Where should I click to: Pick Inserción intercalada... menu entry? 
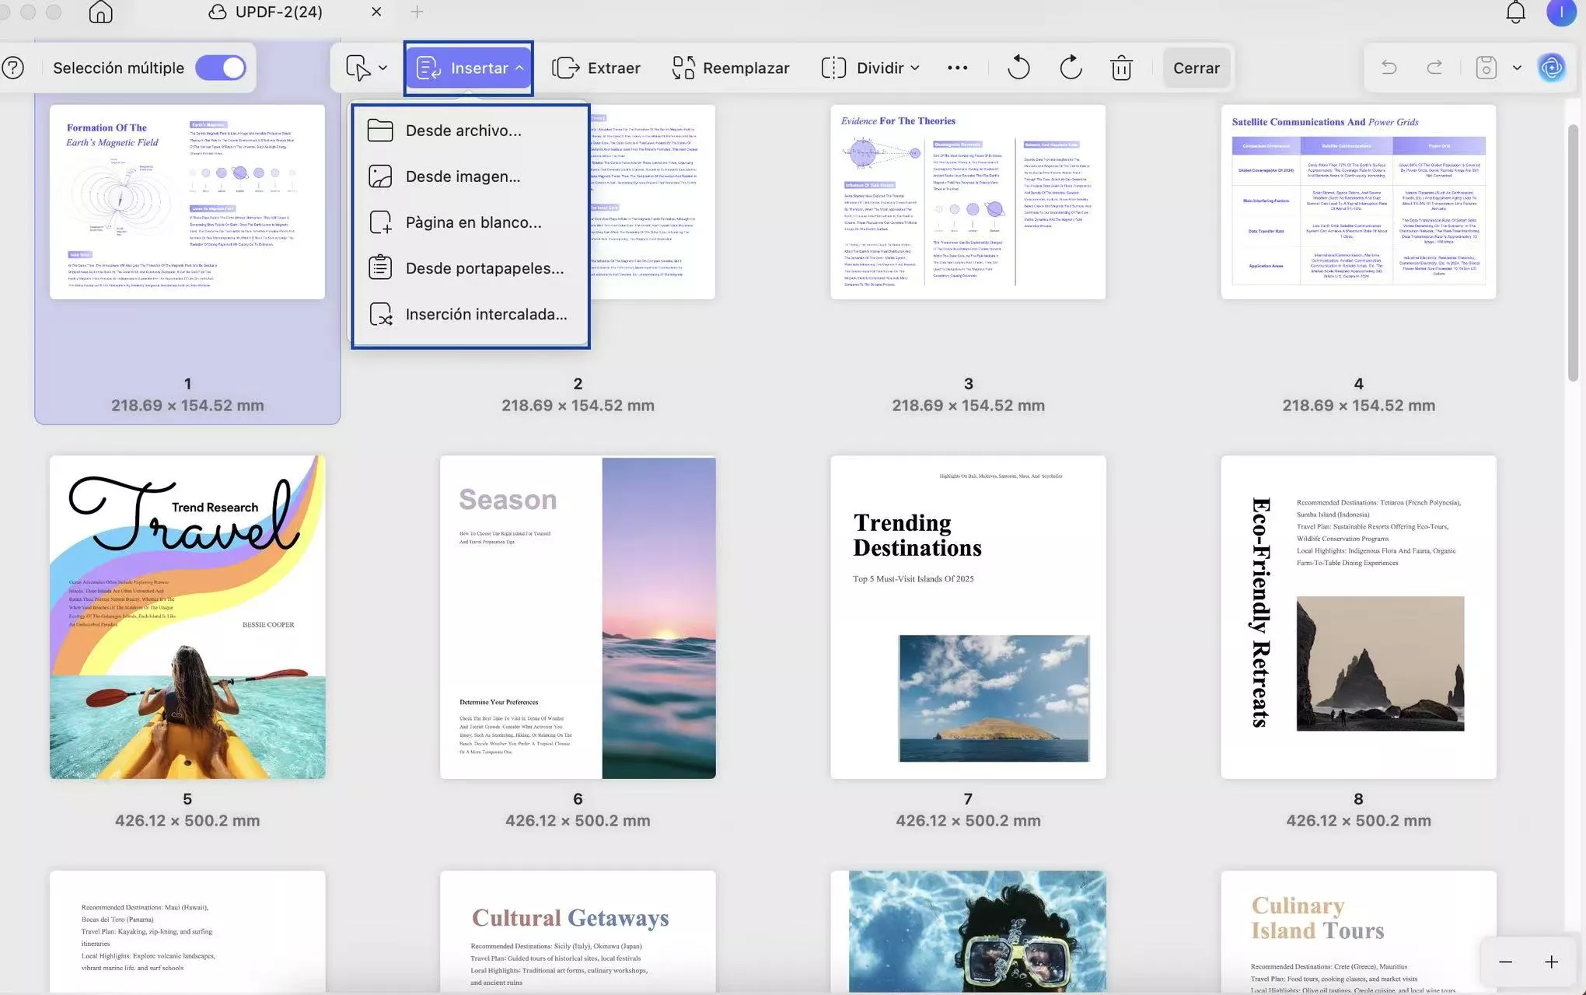point(486,314)
